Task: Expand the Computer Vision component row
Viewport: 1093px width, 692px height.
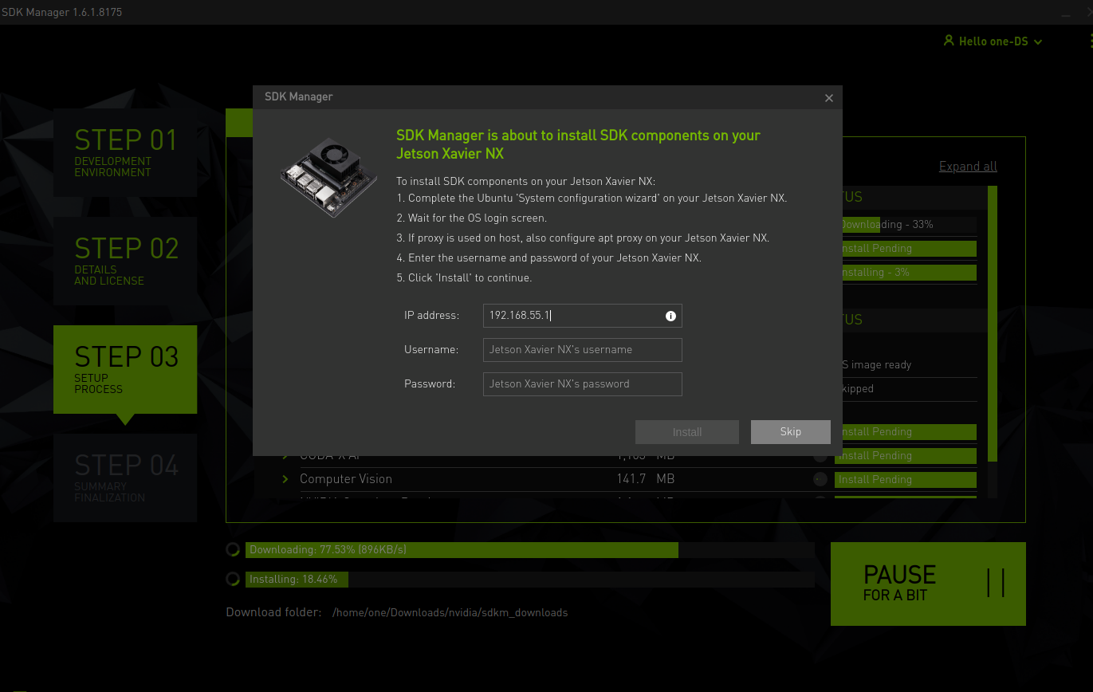Action: click(x=285, y=479)
